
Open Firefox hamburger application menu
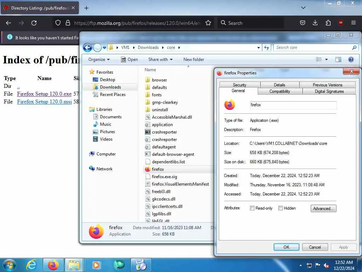click(x=354, y=23)
